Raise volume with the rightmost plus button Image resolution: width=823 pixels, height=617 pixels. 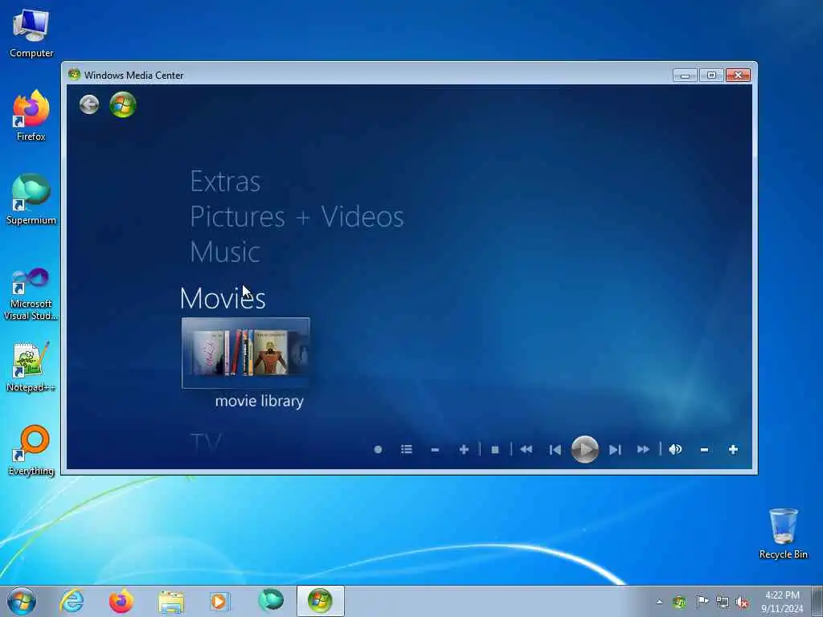[733, 450]
